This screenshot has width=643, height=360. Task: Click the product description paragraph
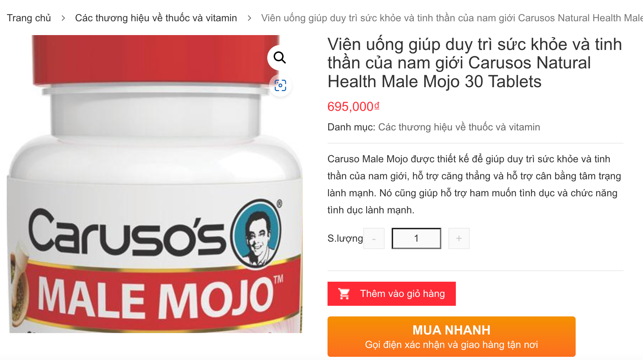pyautogui.click(x=474, y=184)
